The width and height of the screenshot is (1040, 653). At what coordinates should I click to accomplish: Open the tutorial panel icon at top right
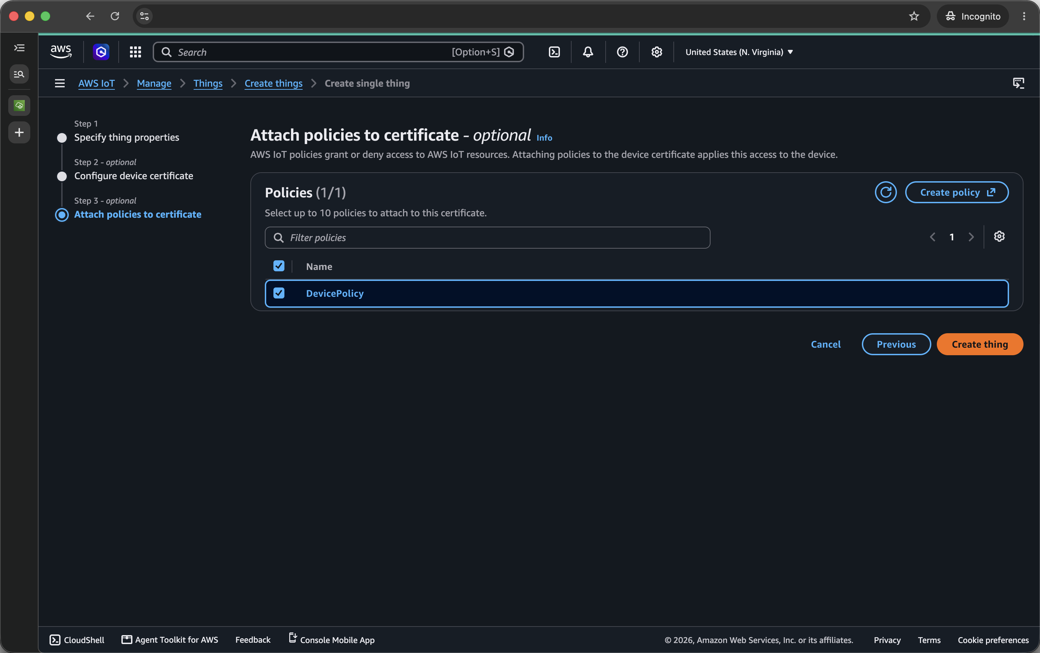1018,83
